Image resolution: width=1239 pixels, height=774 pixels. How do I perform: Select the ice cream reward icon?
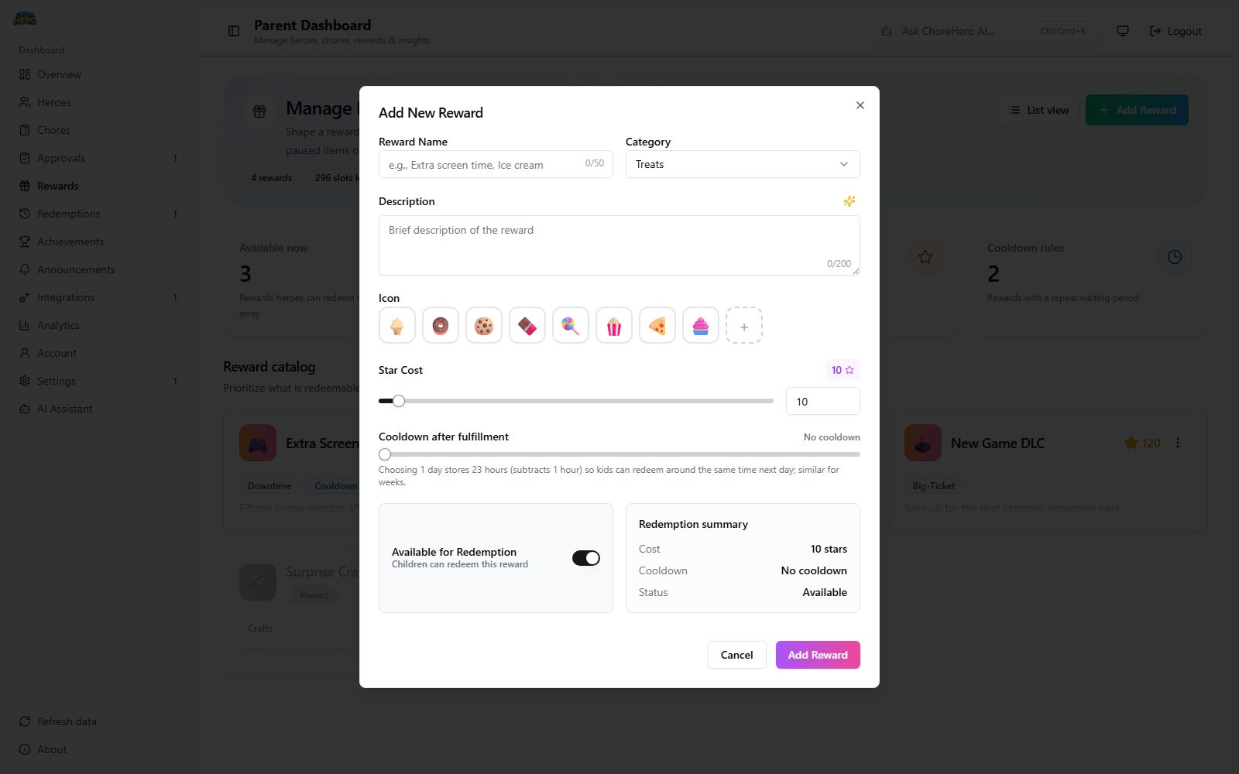coord(397,325)
